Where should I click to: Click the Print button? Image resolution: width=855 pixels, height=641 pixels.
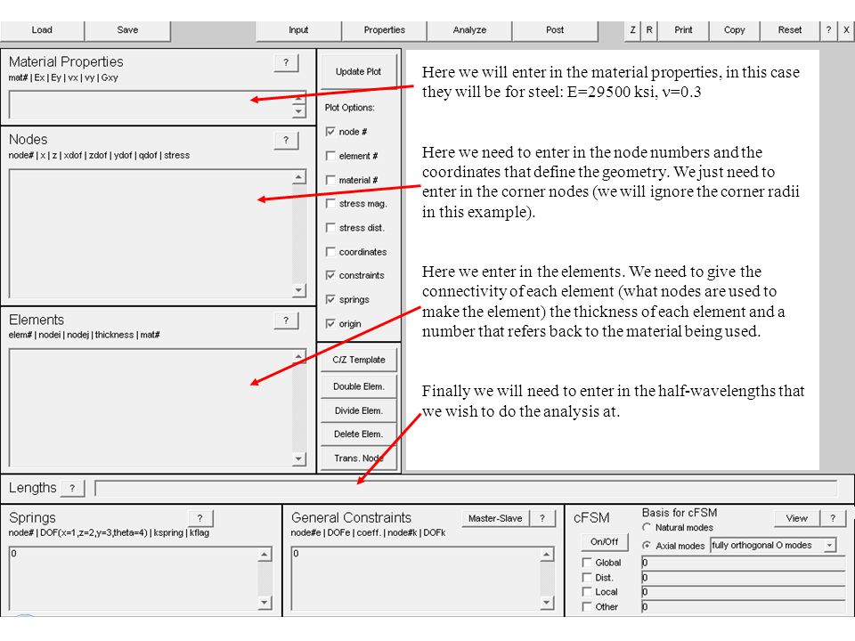pyautogui.click(x=683, y=30)
